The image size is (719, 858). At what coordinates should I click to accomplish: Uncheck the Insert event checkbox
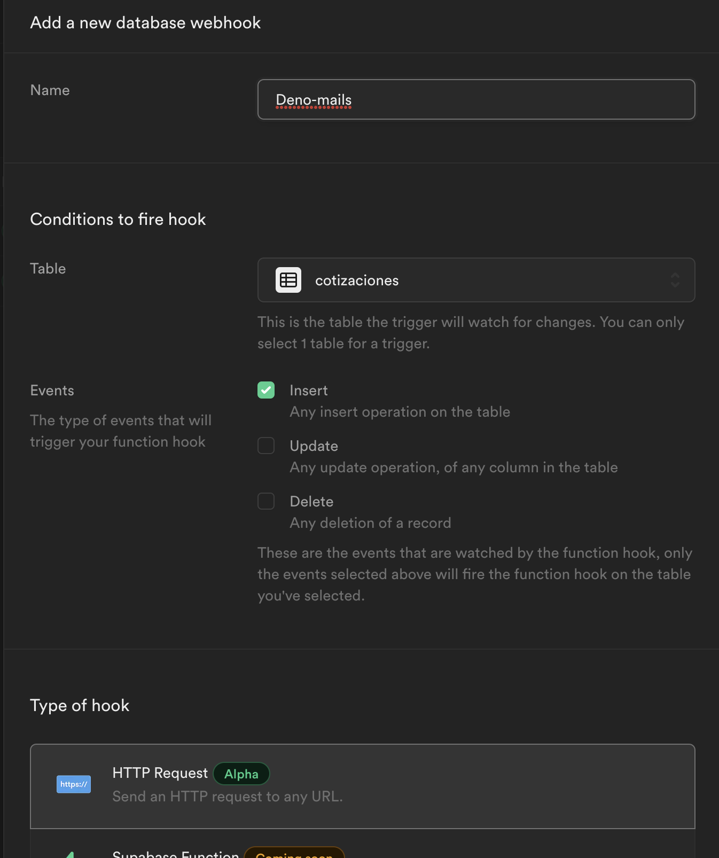[x=266, y=391]
